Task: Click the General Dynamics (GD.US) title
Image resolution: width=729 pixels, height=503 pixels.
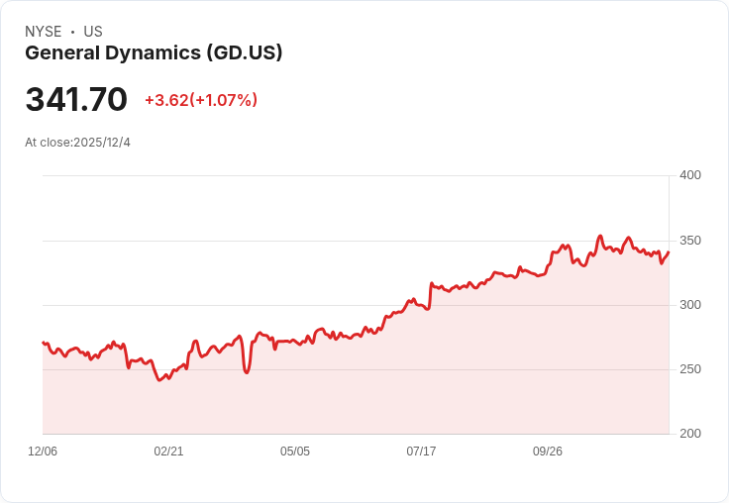Action: (x=154, y=53)
